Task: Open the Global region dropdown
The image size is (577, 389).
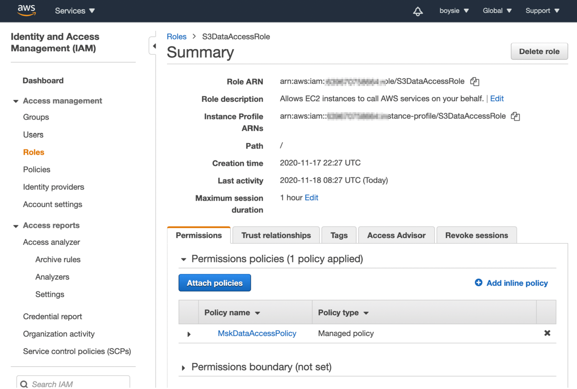Action: 497,11
